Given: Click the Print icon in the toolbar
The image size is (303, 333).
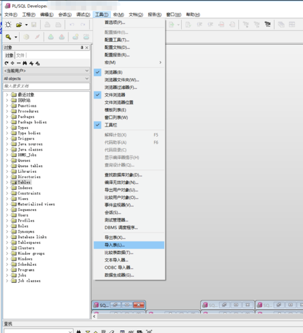Looking at the screenshot, I should coord(48,25).
